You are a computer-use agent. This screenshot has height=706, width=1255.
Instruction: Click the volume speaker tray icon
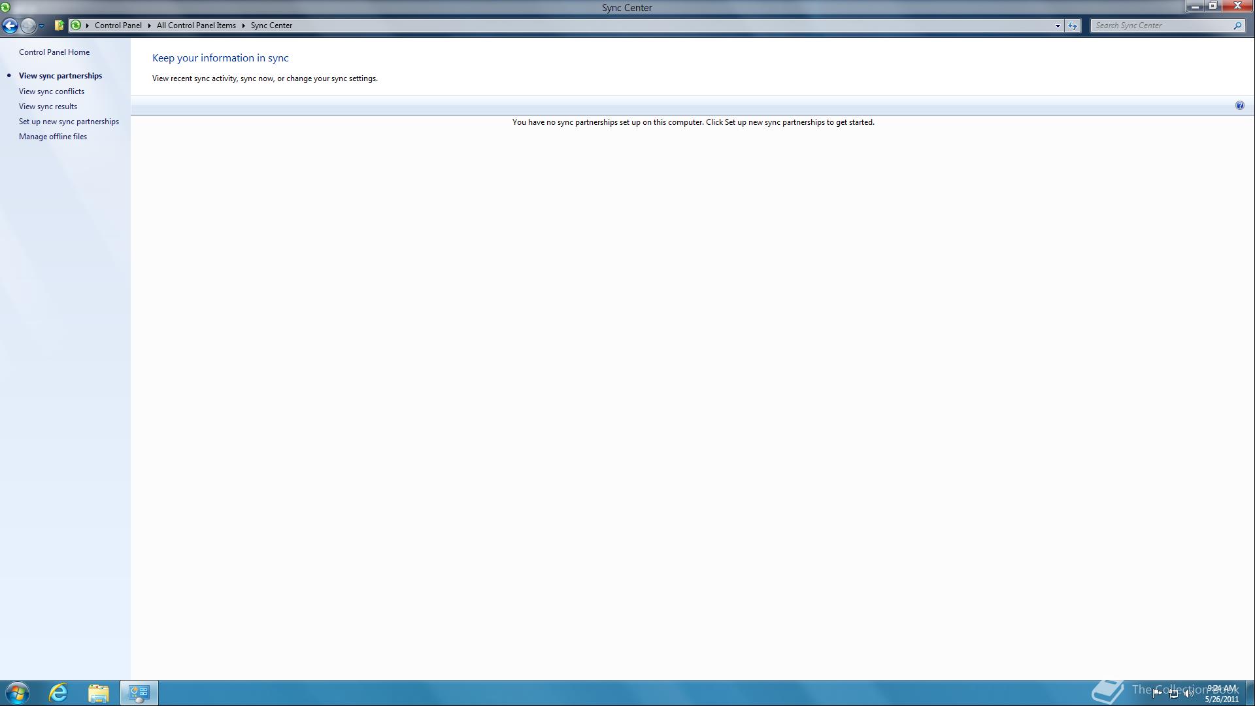click(1188, 694)
